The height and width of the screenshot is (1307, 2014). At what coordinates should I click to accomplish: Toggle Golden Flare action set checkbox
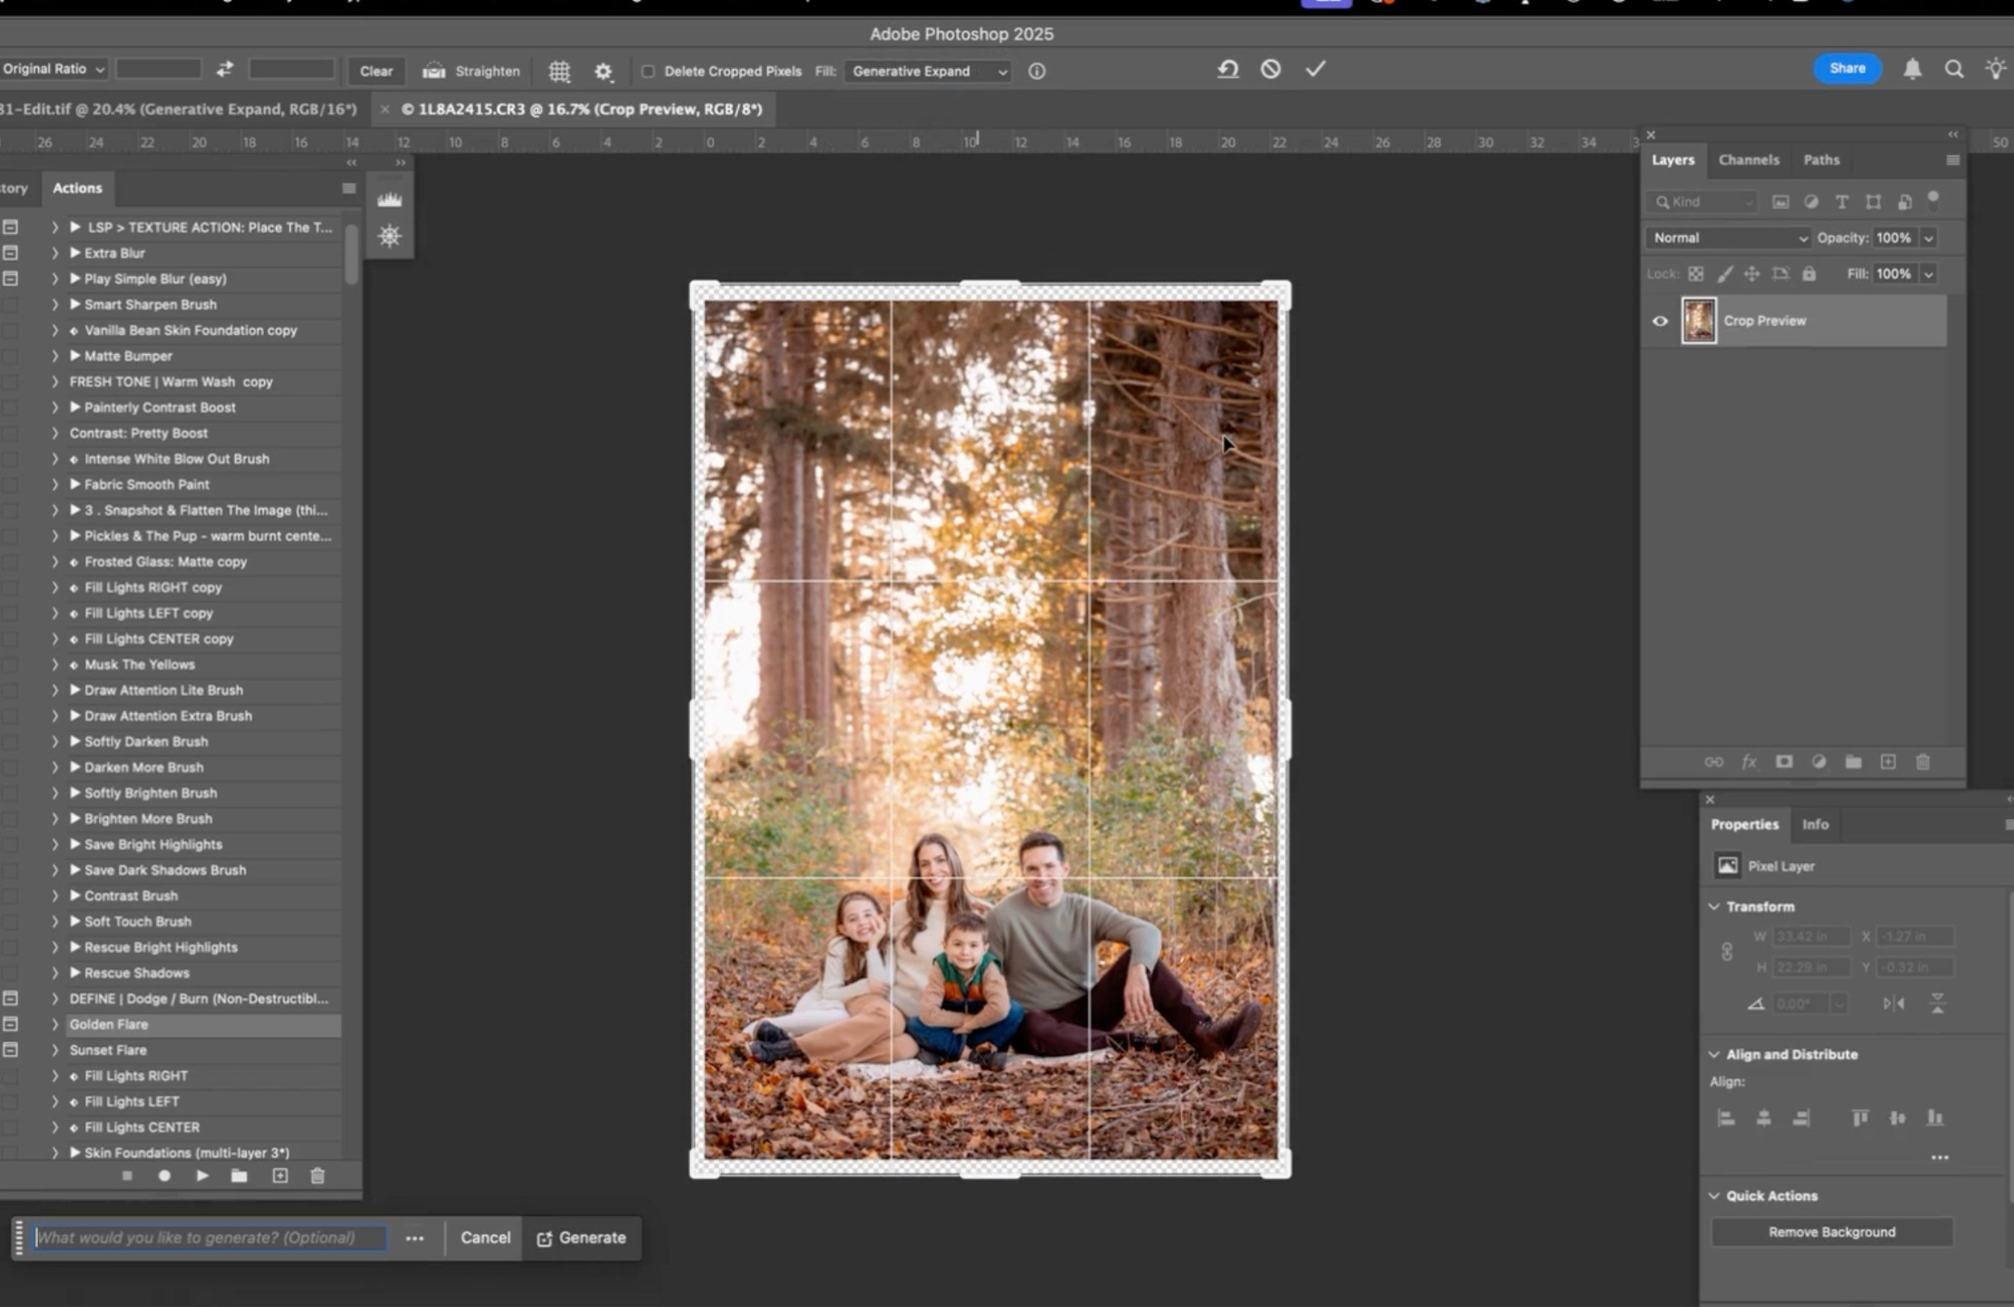[10, 1024]
